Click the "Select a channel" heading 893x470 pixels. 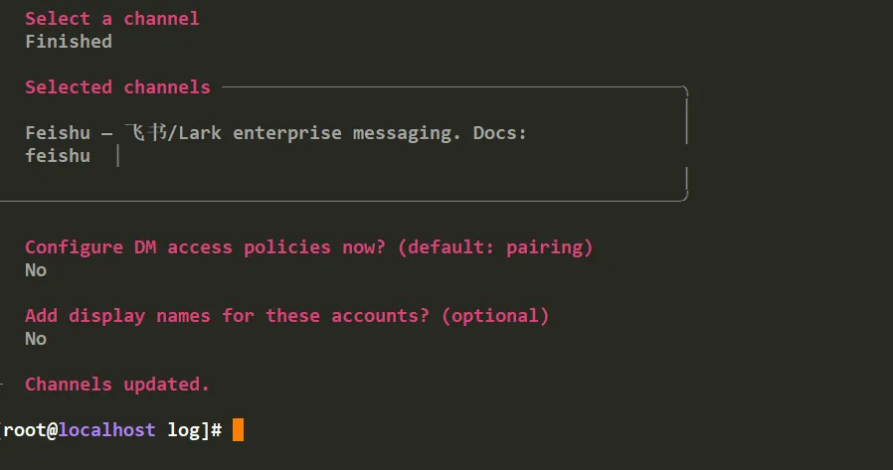tap(111, 18)
